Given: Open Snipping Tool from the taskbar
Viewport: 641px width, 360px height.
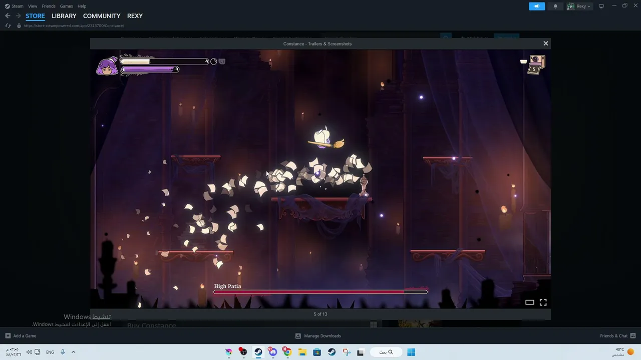Looking at the screenshot, I should pos(347,352).
